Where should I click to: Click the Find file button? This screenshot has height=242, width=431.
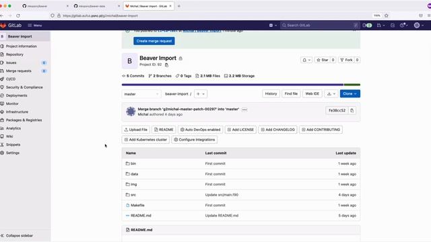click(291, 94)
